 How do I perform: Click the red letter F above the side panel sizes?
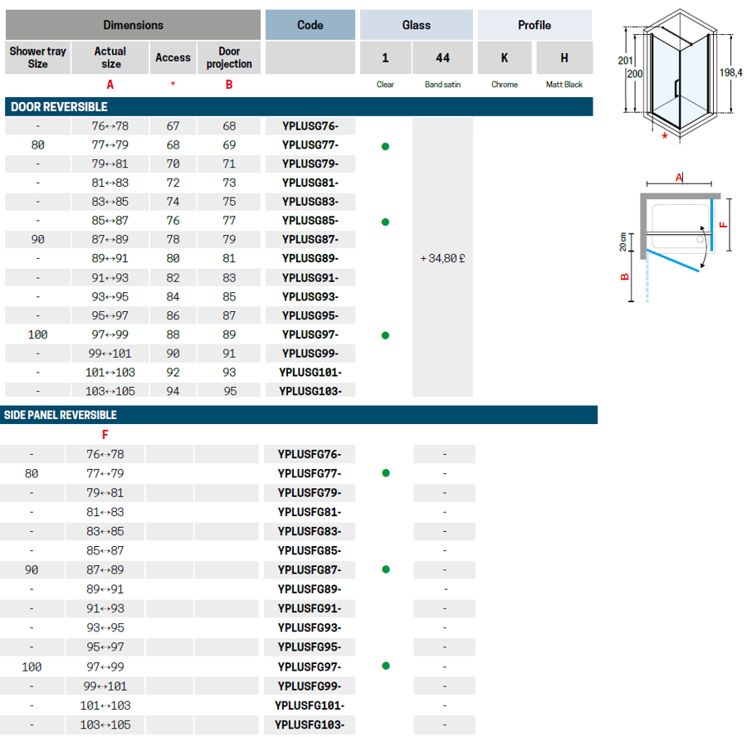point(105,434)
